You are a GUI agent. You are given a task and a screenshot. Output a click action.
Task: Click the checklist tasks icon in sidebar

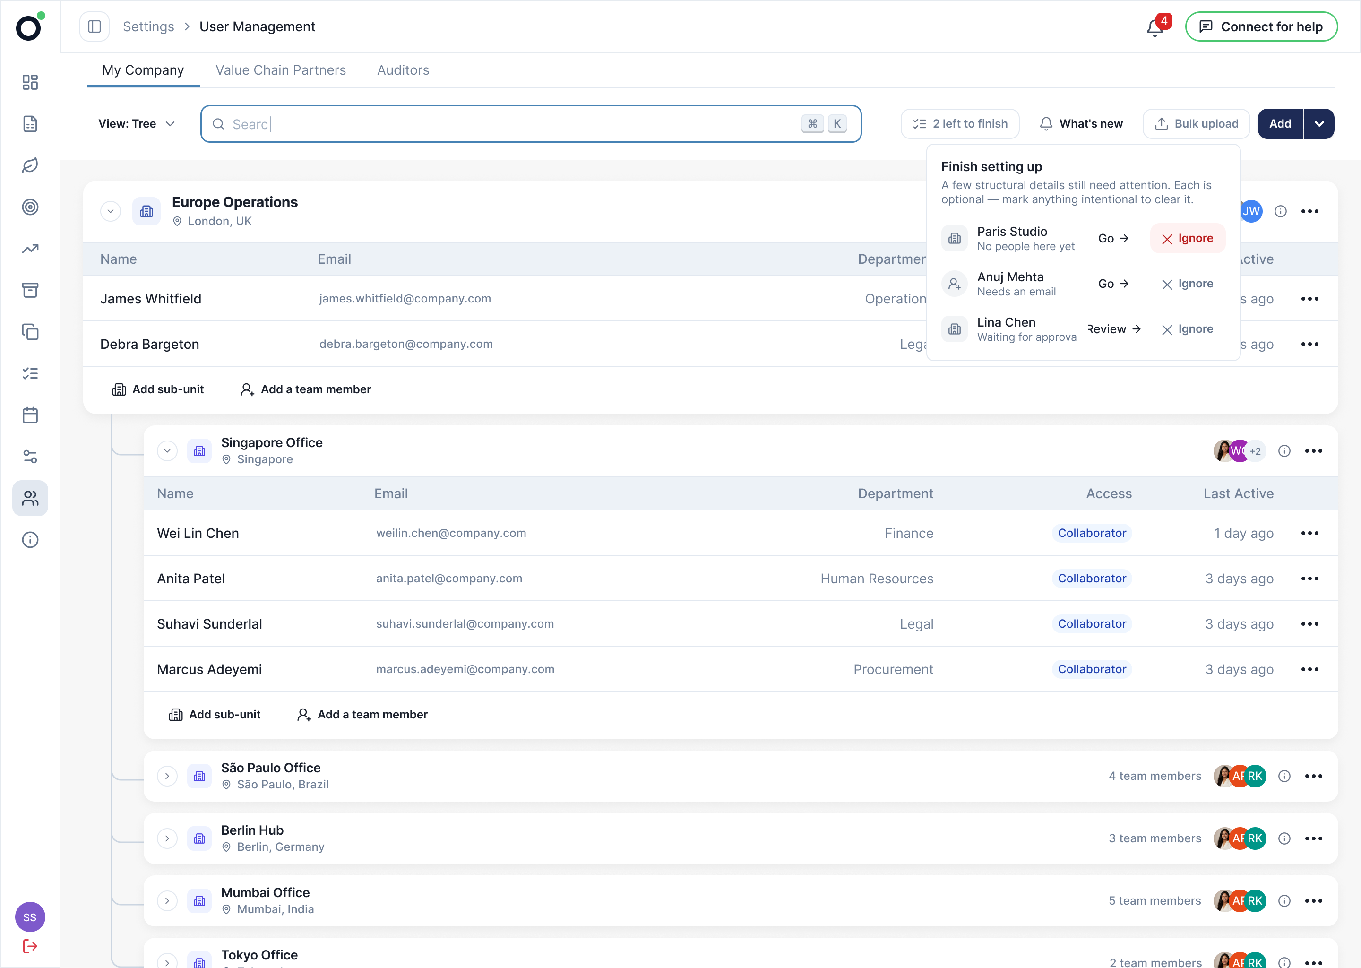[x=30, y=373]
